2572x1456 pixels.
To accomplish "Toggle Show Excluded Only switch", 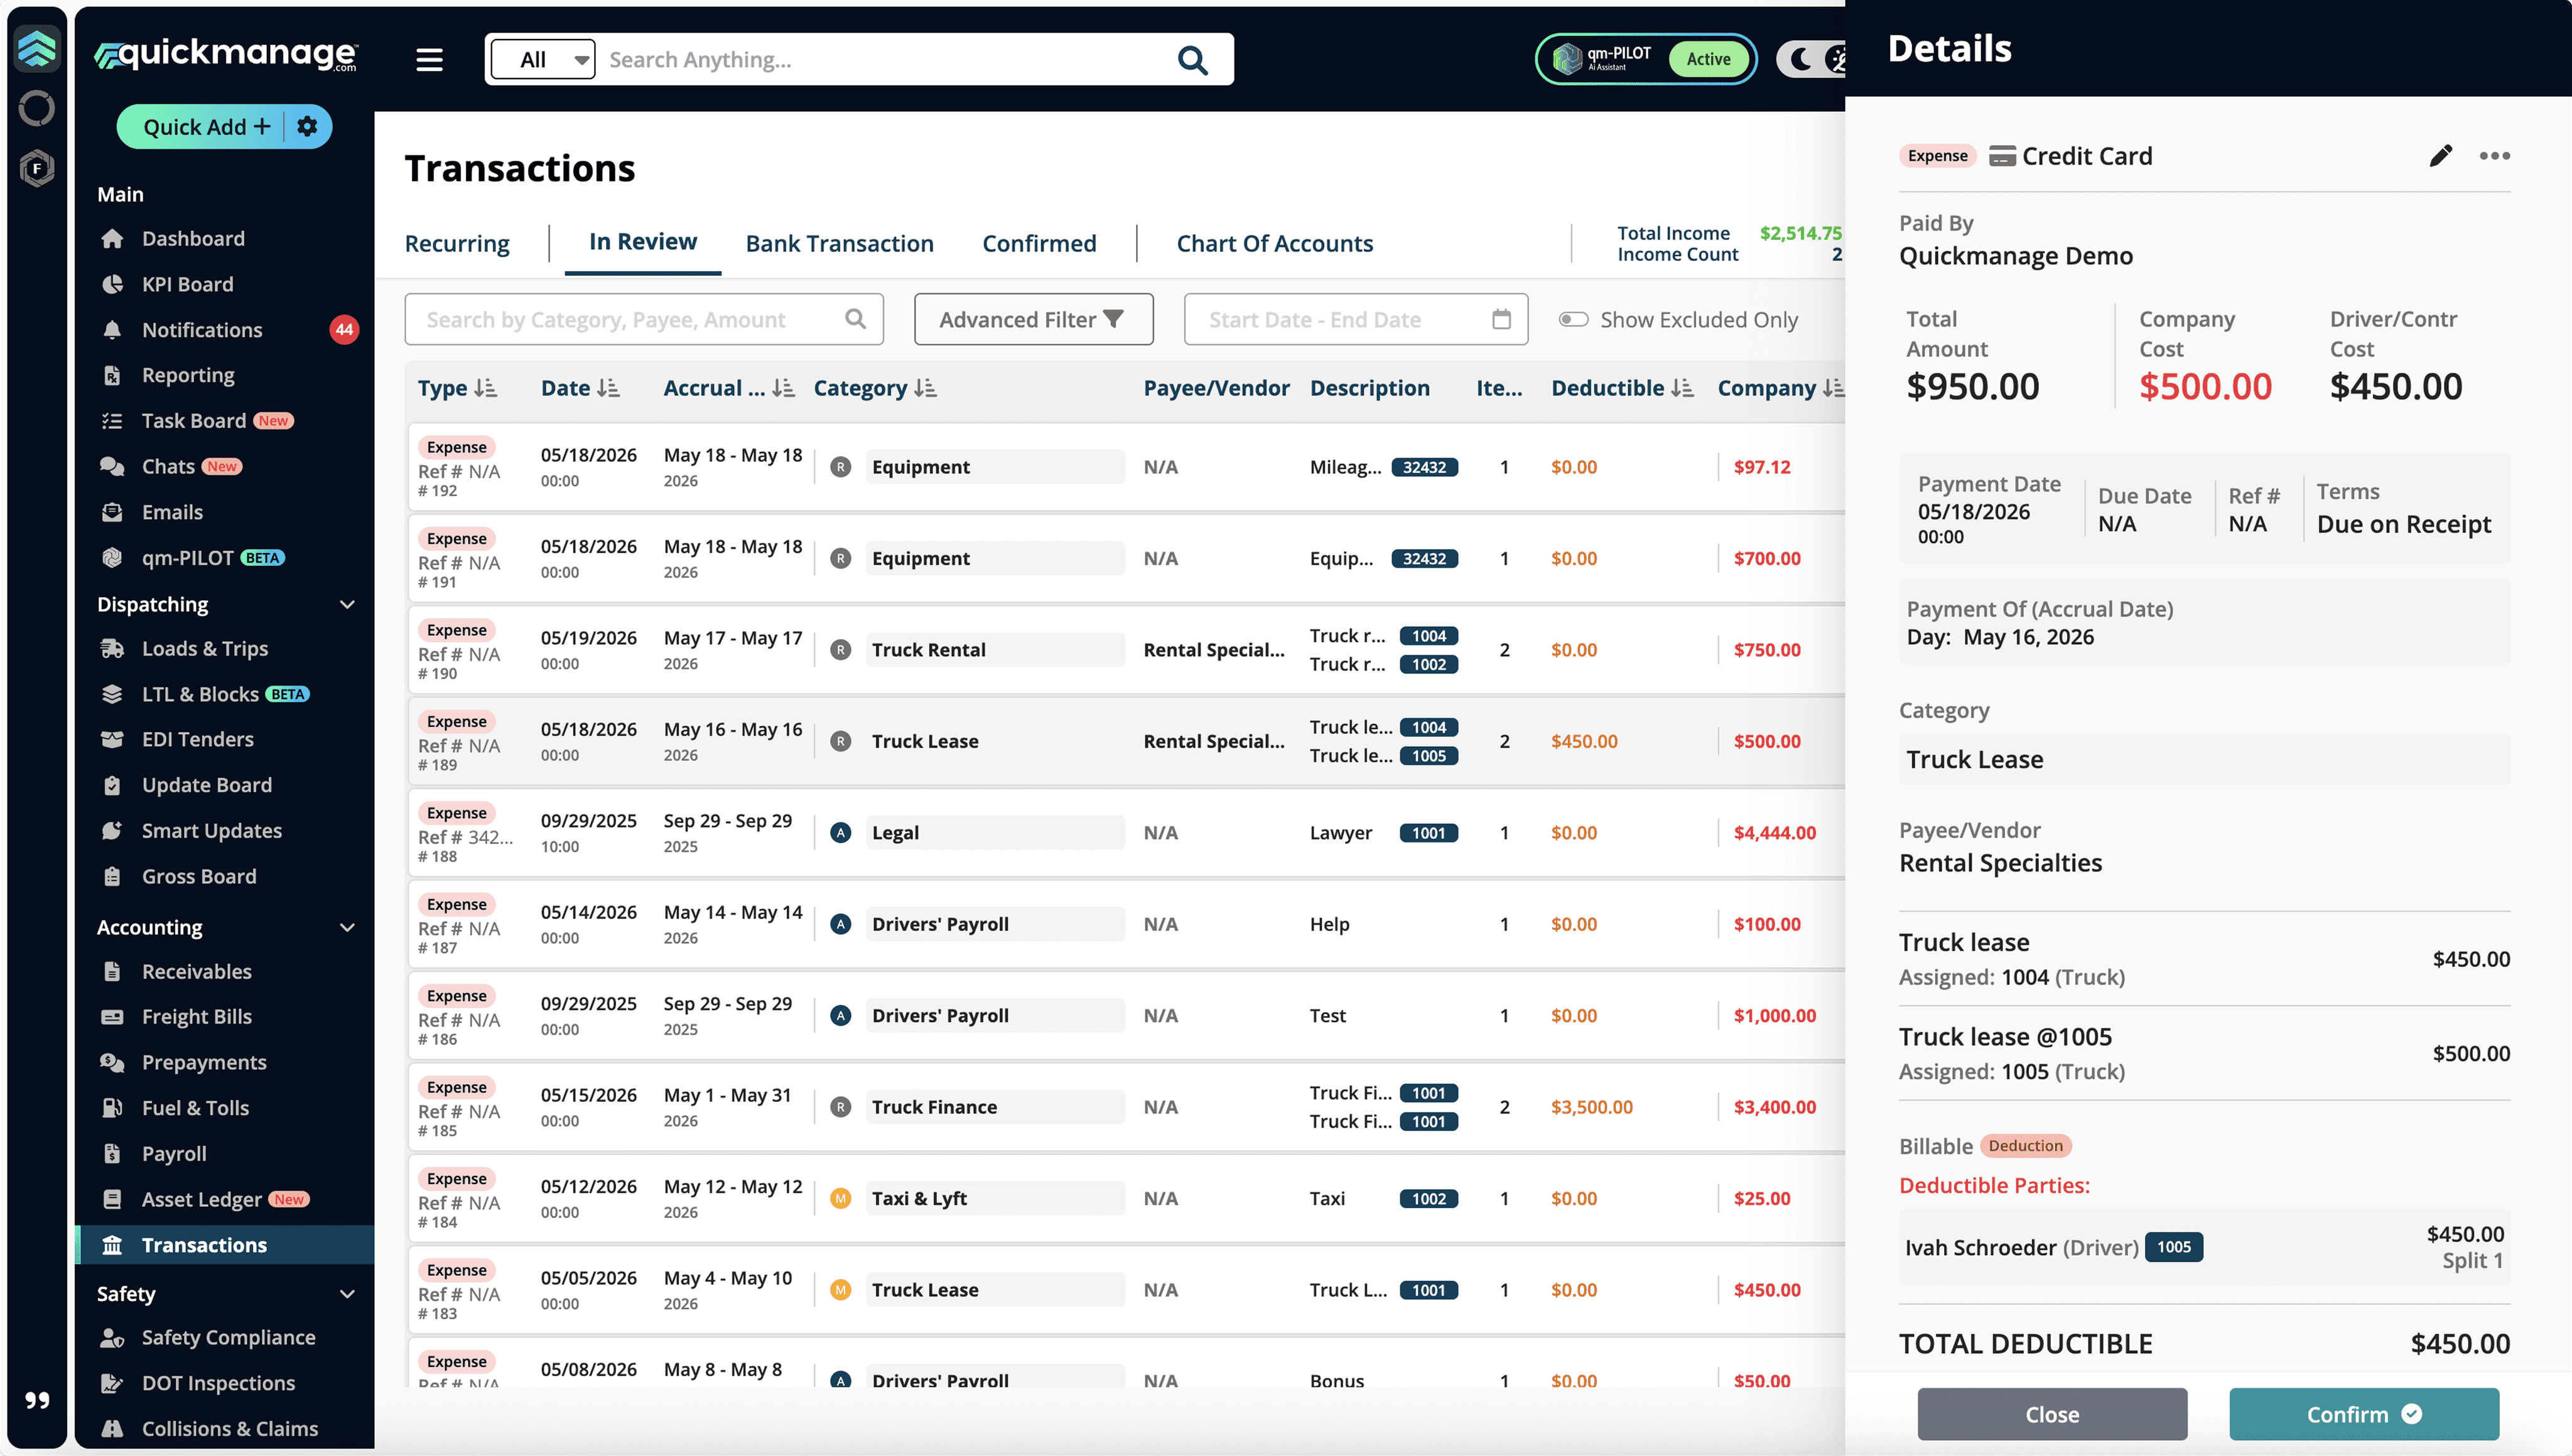I will pyautogui.click(x=1573, y=319).
